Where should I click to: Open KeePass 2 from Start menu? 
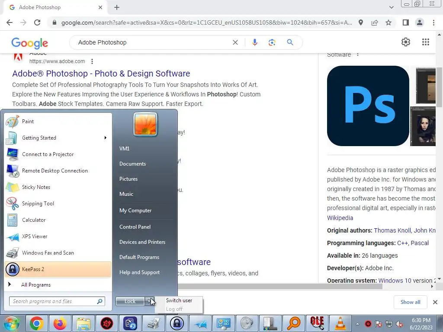point(58,269)
